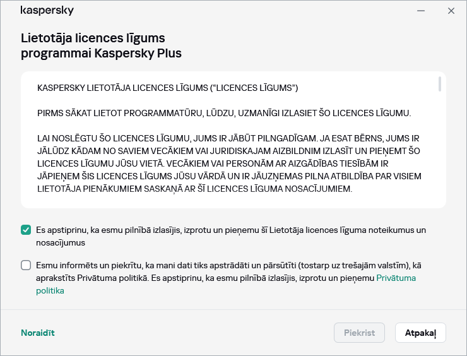
Task: Click the "programmai Kaspersky Plus" heading line
Action: tap(101, 54)
